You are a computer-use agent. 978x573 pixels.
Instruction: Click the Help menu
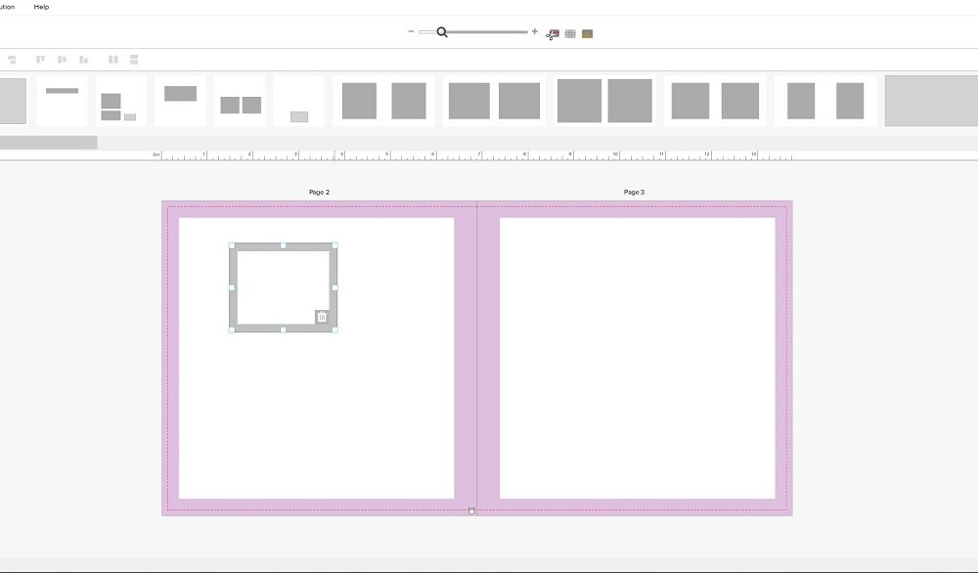[x=41, y=7]
